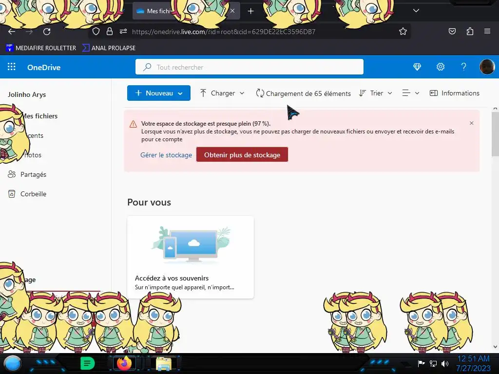
Task: Open OneDrive settings gear
Action: pyautogui.click(x=441, y=67)
